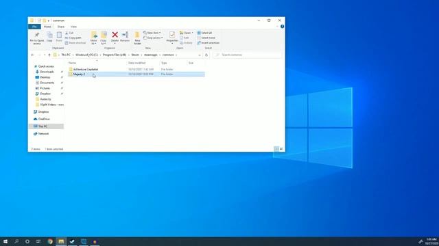Refresh the common folder view
The width and height of the screenshot is (439, 246).
[x=206, y=55]
